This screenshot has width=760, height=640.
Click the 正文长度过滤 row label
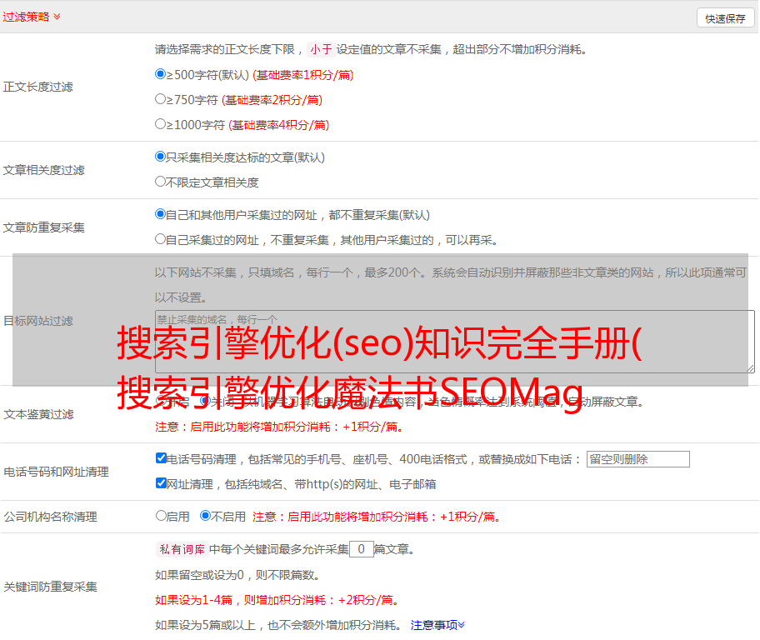point(37,87)
